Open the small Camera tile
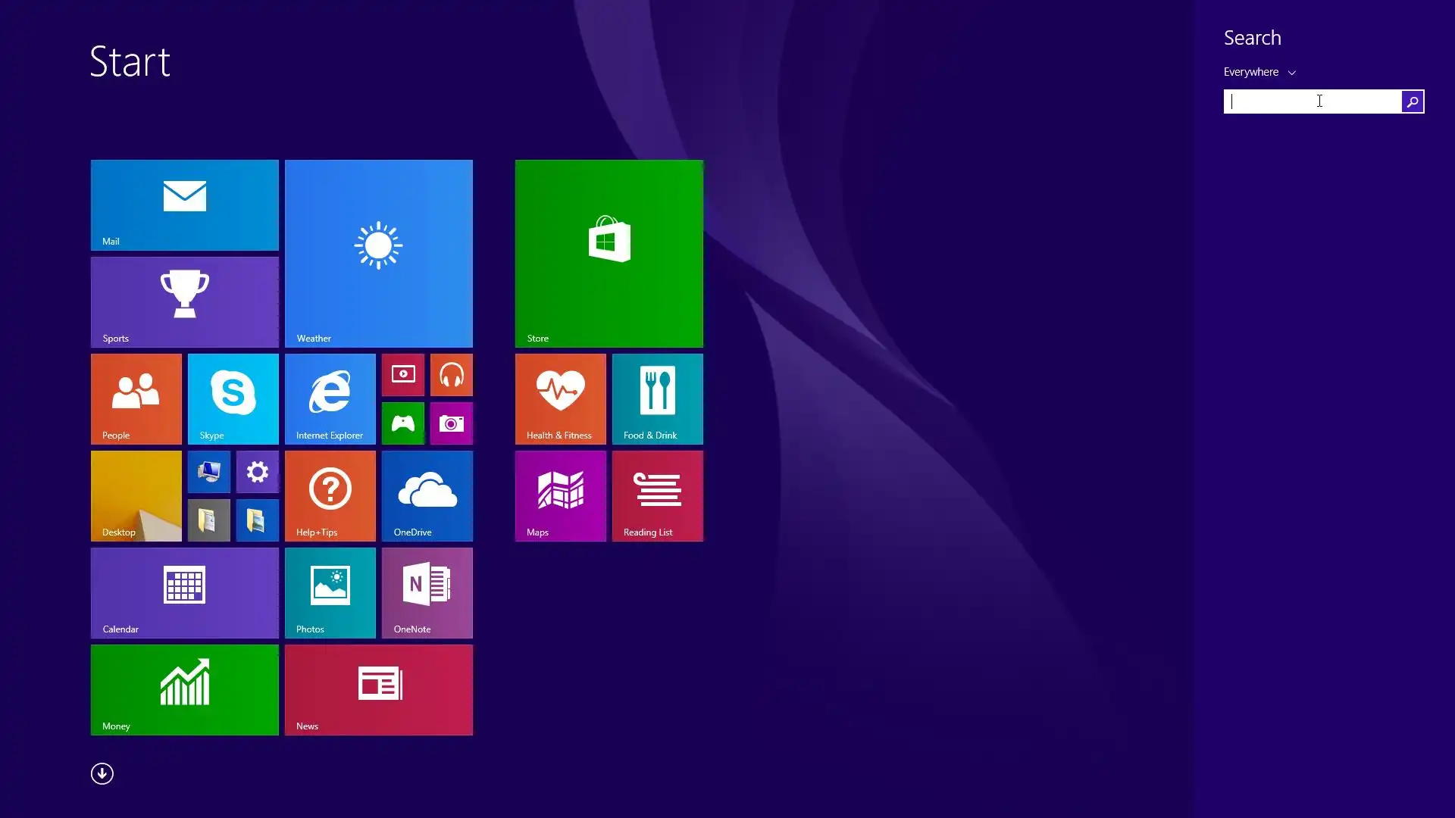The height and width of the screenshot is (818, 1455). point(451,423)
